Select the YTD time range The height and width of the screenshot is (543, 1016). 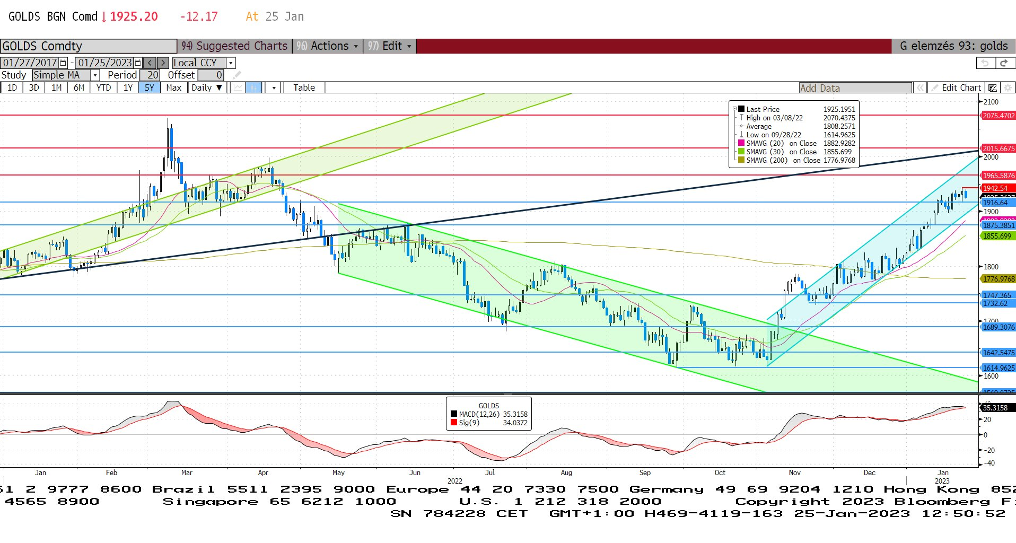click(x=103, y=87)
